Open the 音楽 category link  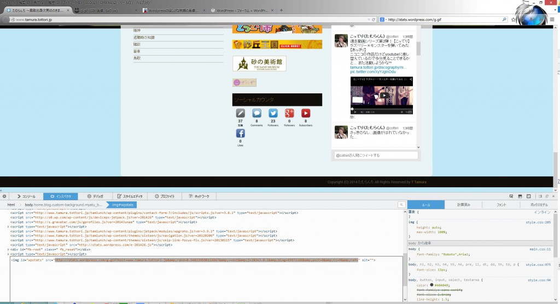point(137,51)
